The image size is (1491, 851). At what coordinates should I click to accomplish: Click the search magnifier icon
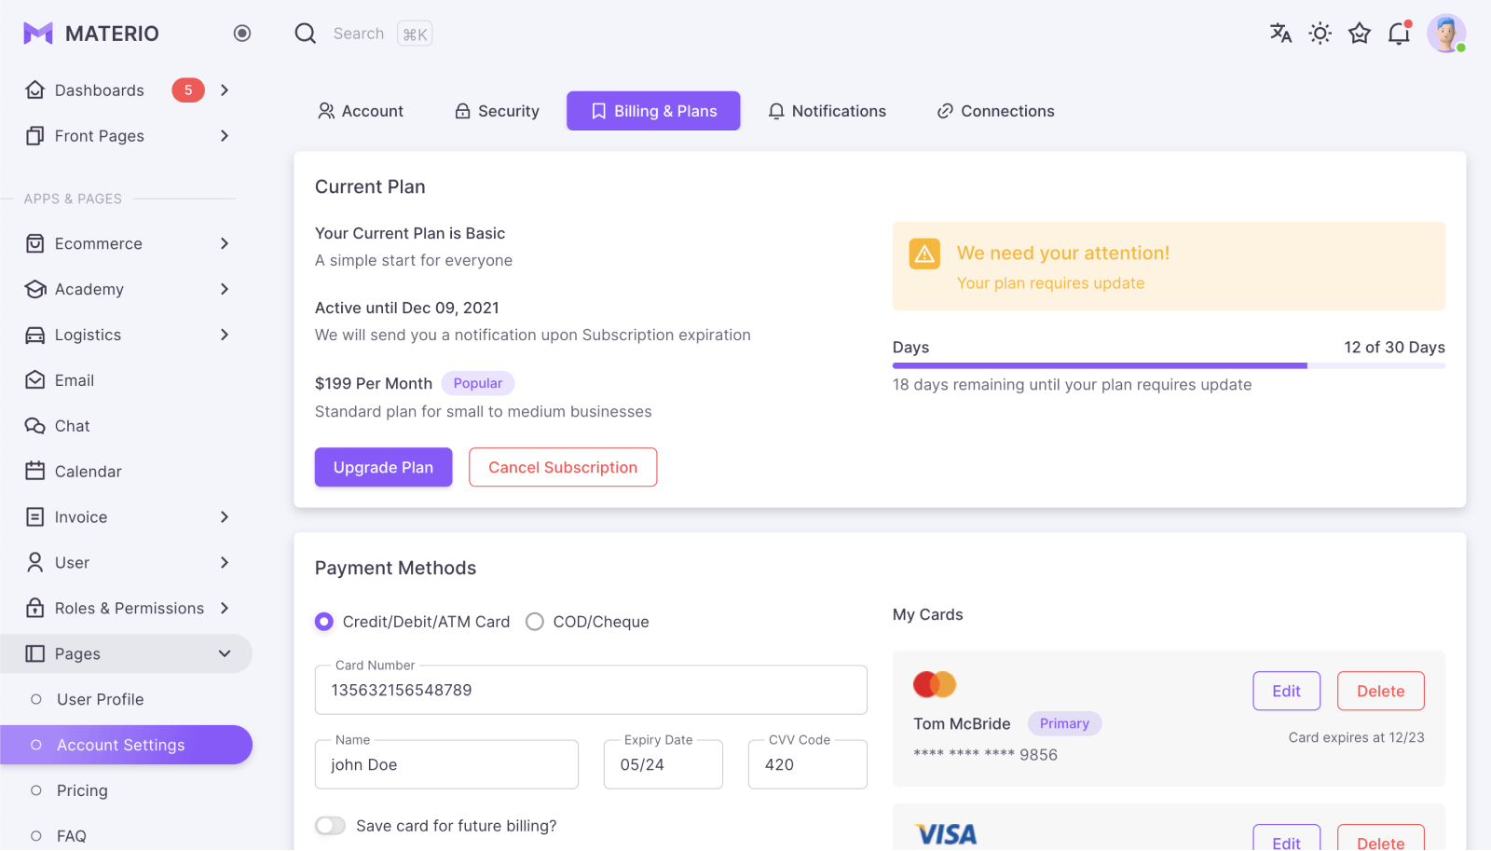click(306, 34)
